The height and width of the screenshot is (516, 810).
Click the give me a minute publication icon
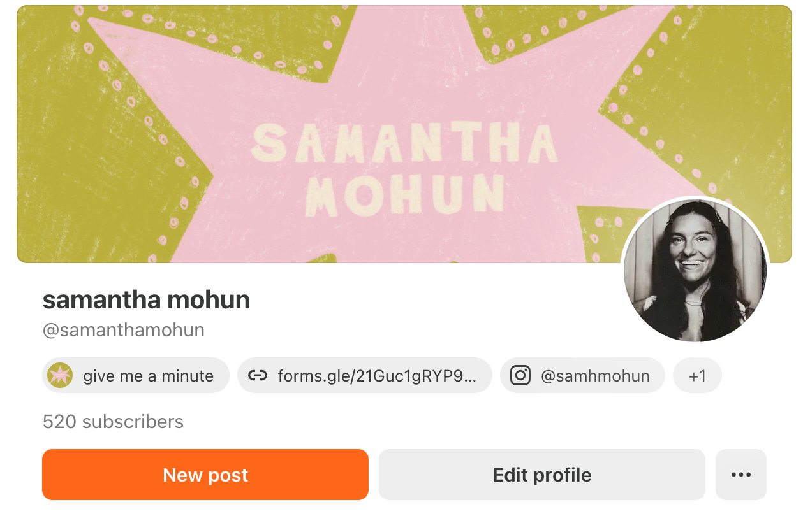[x=60, y=376]
